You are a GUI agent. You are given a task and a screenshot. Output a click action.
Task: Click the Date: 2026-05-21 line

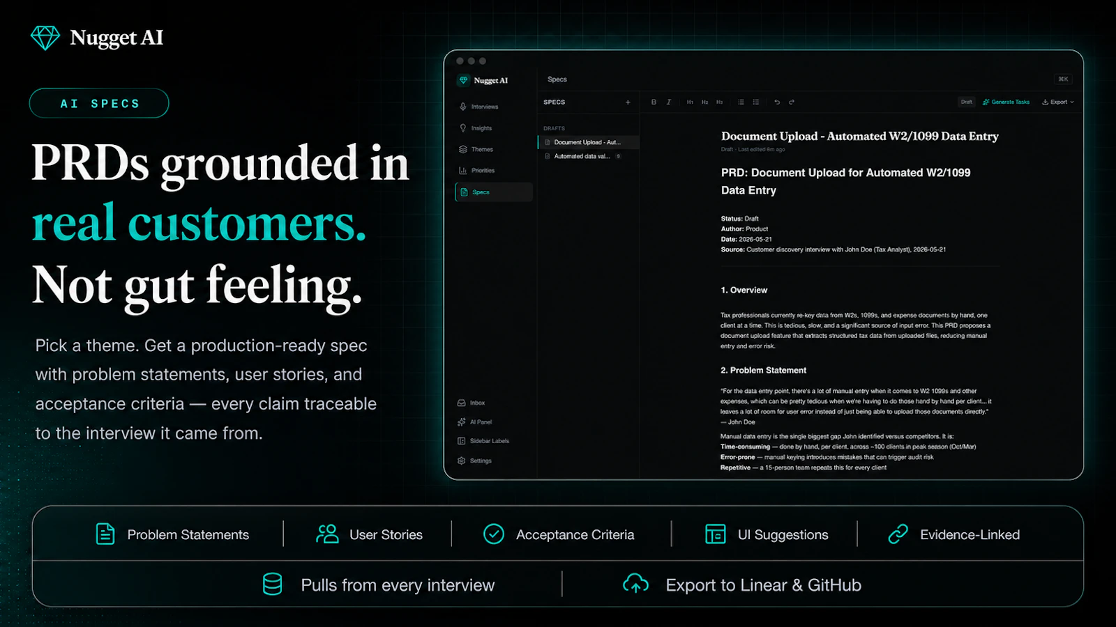(746, 239)
